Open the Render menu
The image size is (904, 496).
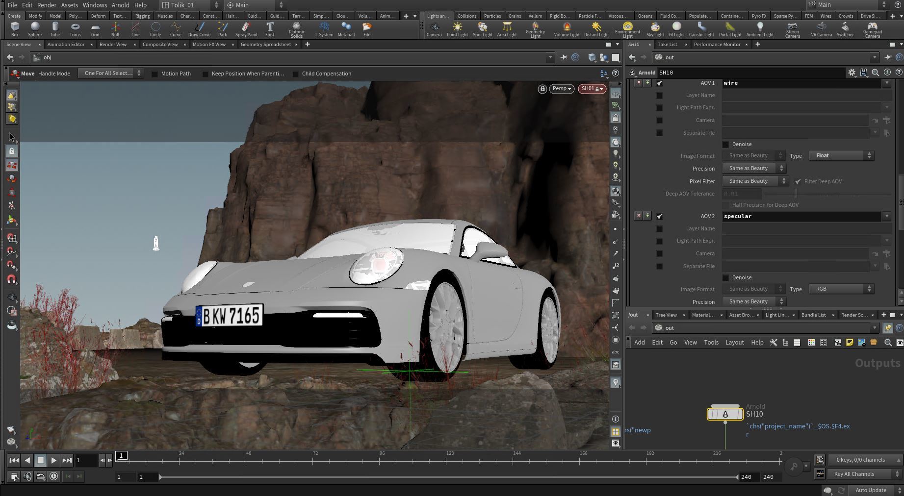point(47,5)
